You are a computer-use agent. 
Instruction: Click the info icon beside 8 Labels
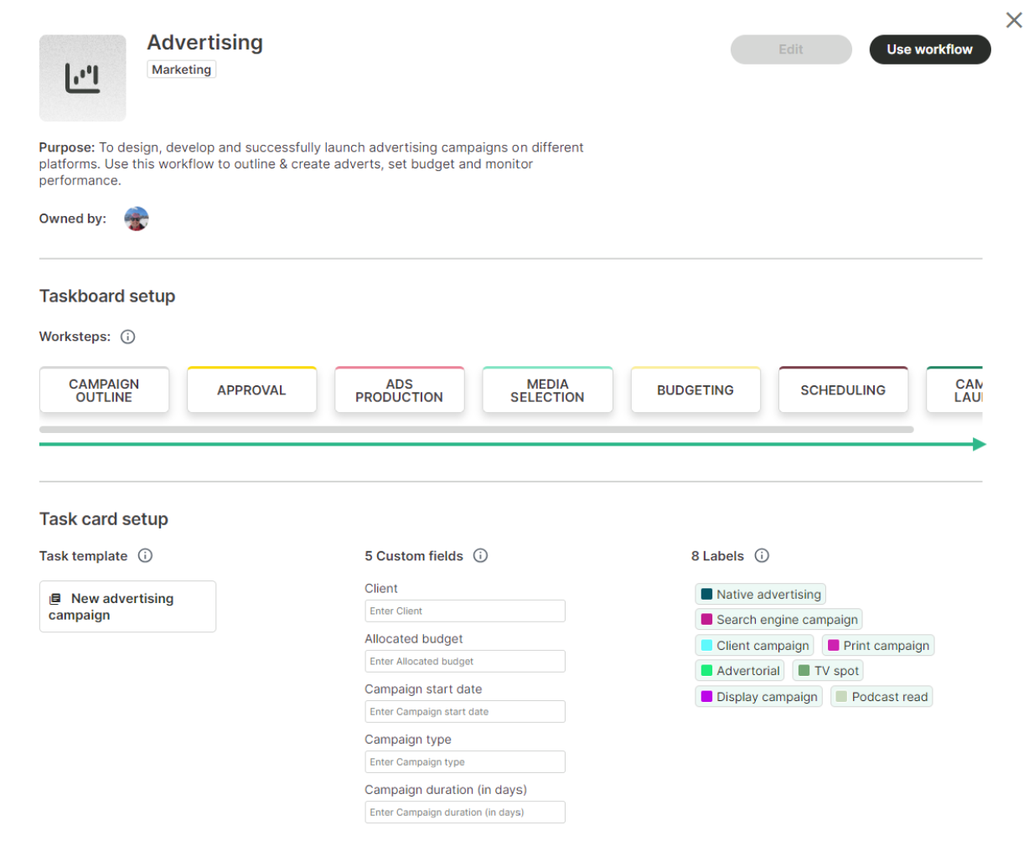[762, 555]
